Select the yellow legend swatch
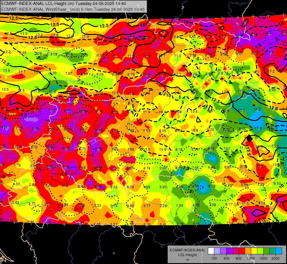Image resolution: width=287 pixels, height=264 pixels. (x=254, y=251)
